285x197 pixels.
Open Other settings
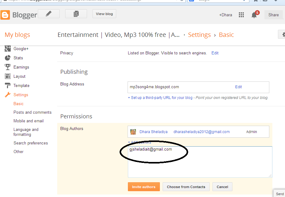[18, 152]
